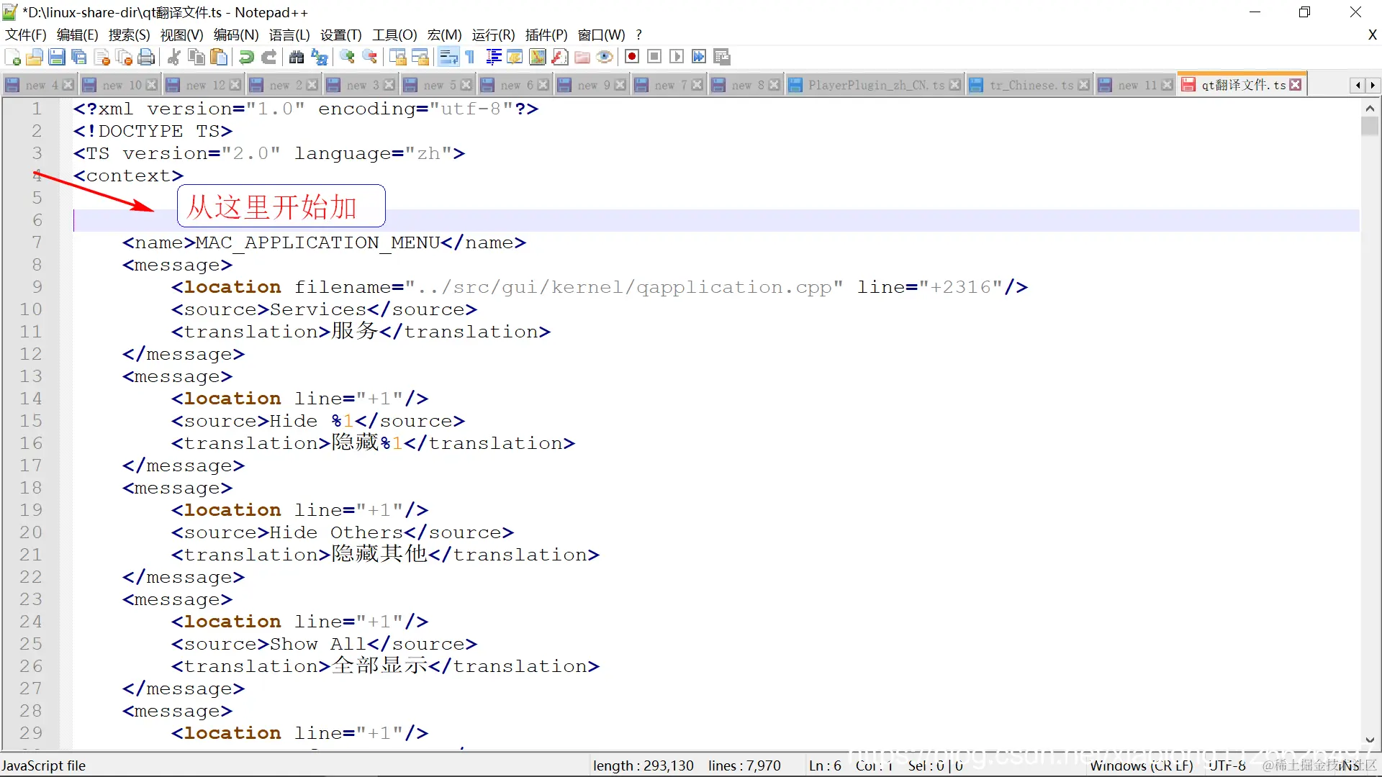The height and width of the screenshot is (777, 1382).
Task: Click the Paste clipboard icon
Action: (x=219, y=57)
